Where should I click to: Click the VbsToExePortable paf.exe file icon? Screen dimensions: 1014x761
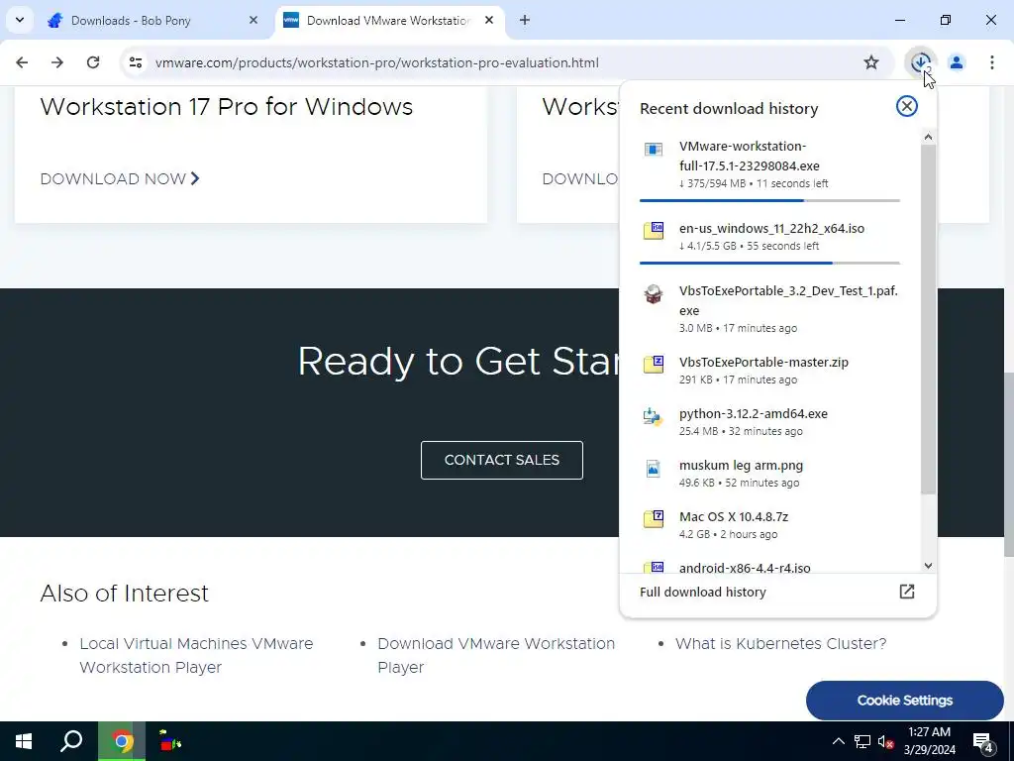pyautogui.click(x=654, y=294)
